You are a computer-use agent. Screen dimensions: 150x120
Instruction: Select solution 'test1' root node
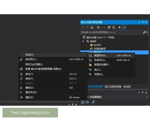pos(99,37)
